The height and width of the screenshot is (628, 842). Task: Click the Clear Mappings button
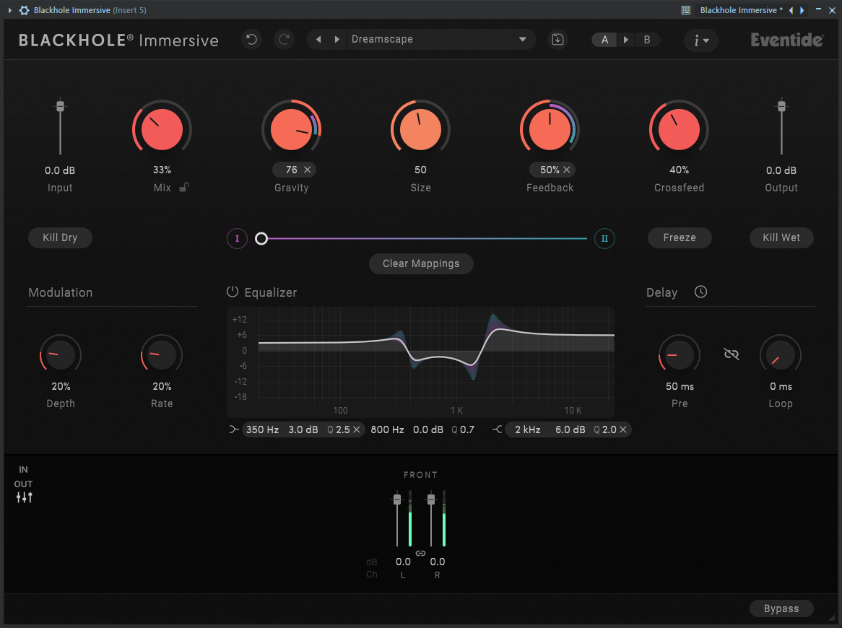[x=421, y=263]
